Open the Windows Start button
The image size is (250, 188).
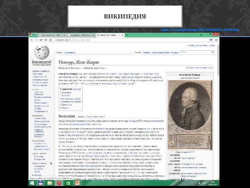[x=32, y=183]
